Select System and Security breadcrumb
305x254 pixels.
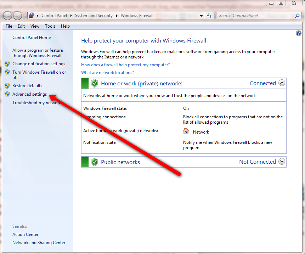tap(94, 16)
